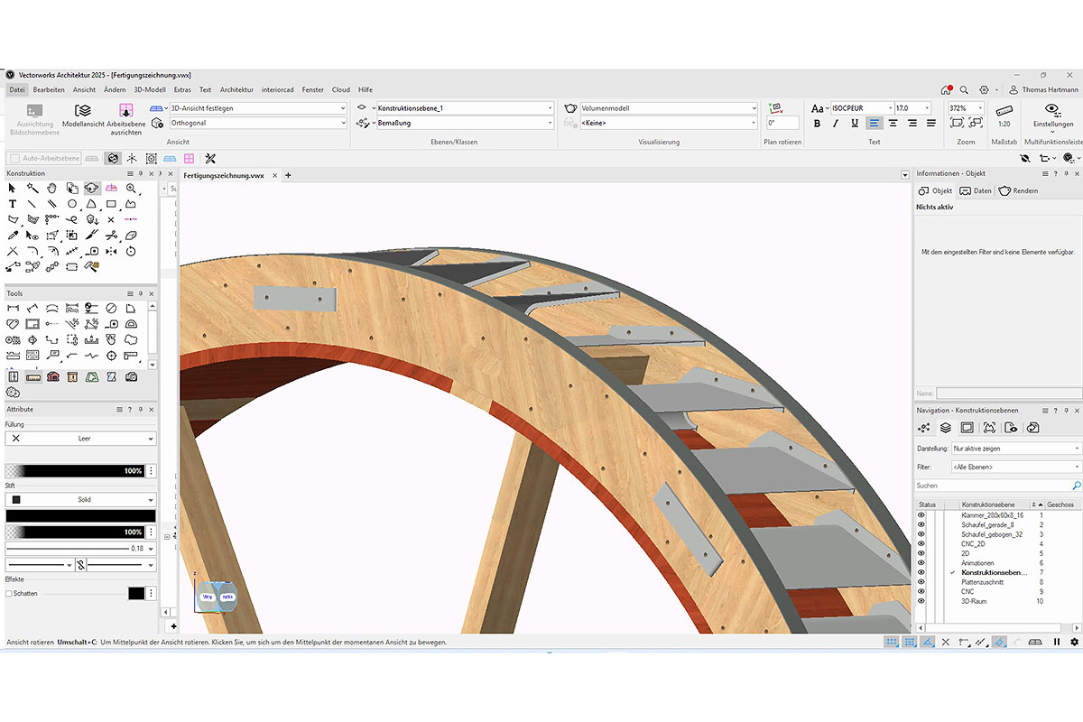Open the Darstellung dropdown
Screen dimensions: 1083x722
tap(1015, 449)
